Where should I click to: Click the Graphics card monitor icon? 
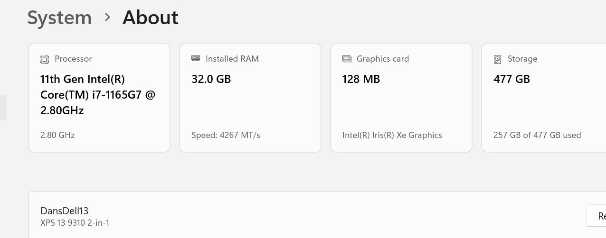(x=347, y=59)
